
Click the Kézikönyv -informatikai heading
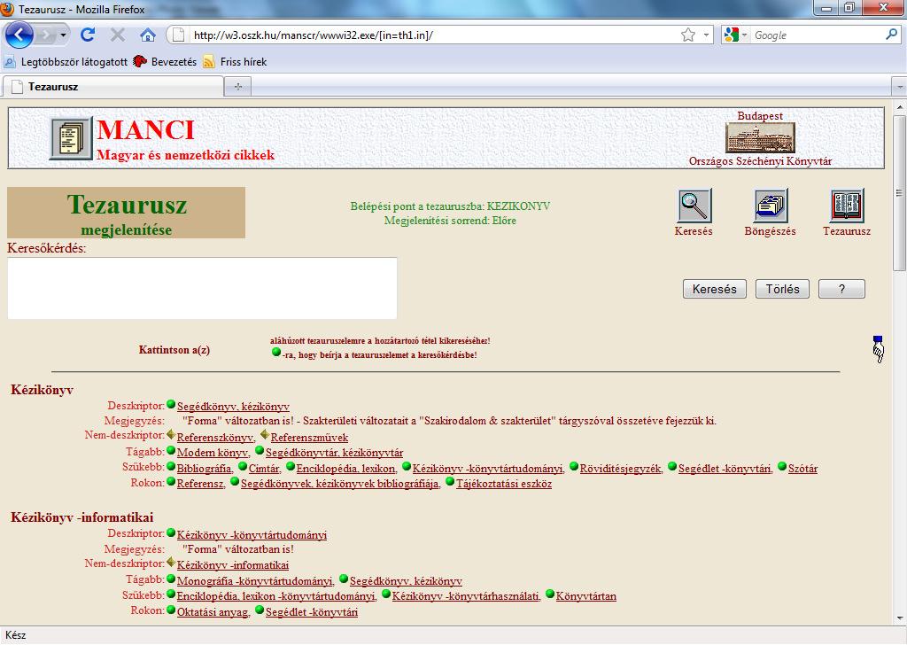point(82,517)
